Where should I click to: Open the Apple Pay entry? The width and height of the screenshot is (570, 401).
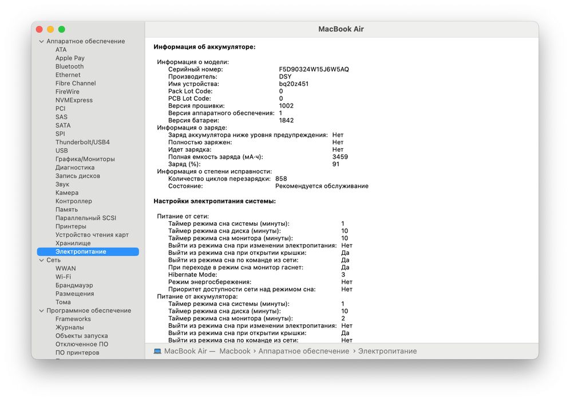(x=70, y=58)
